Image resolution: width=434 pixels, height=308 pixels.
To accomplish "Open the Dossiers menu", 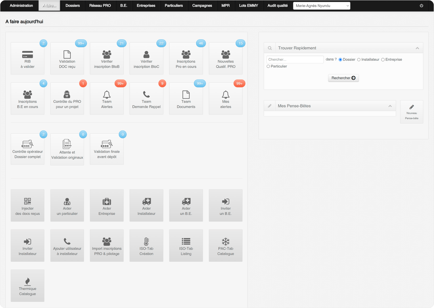I will click(x=73, y=6).
